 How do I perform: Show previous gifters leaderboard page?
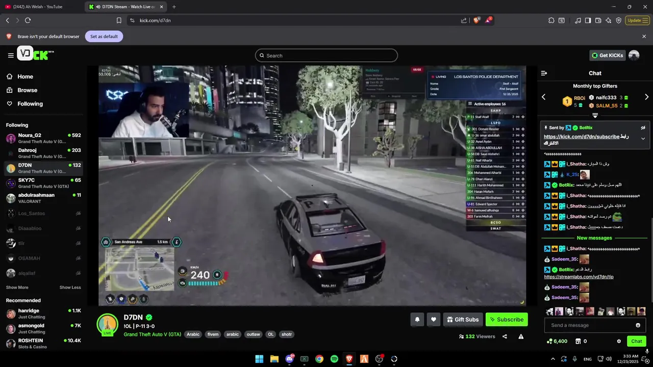tap(543, 97)
